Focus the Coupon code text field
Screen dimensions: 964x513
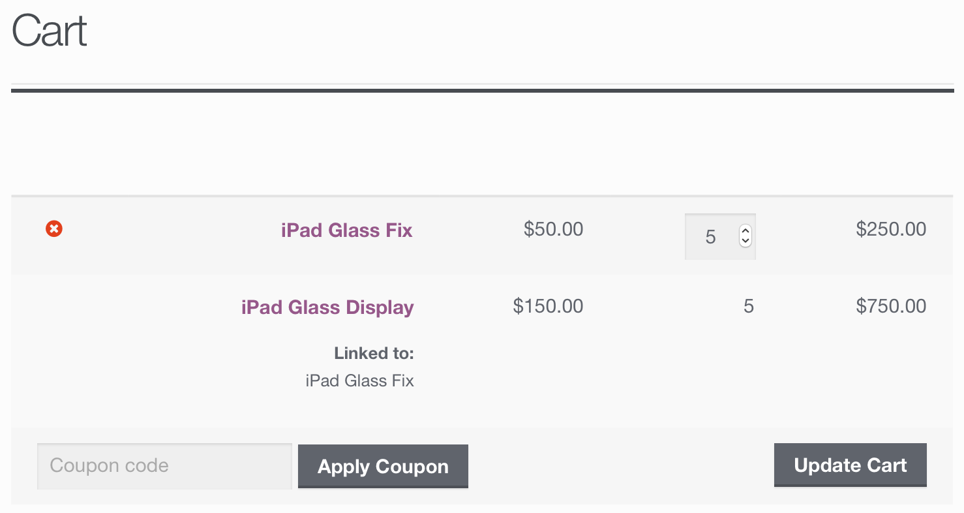(x=164, y=466)
